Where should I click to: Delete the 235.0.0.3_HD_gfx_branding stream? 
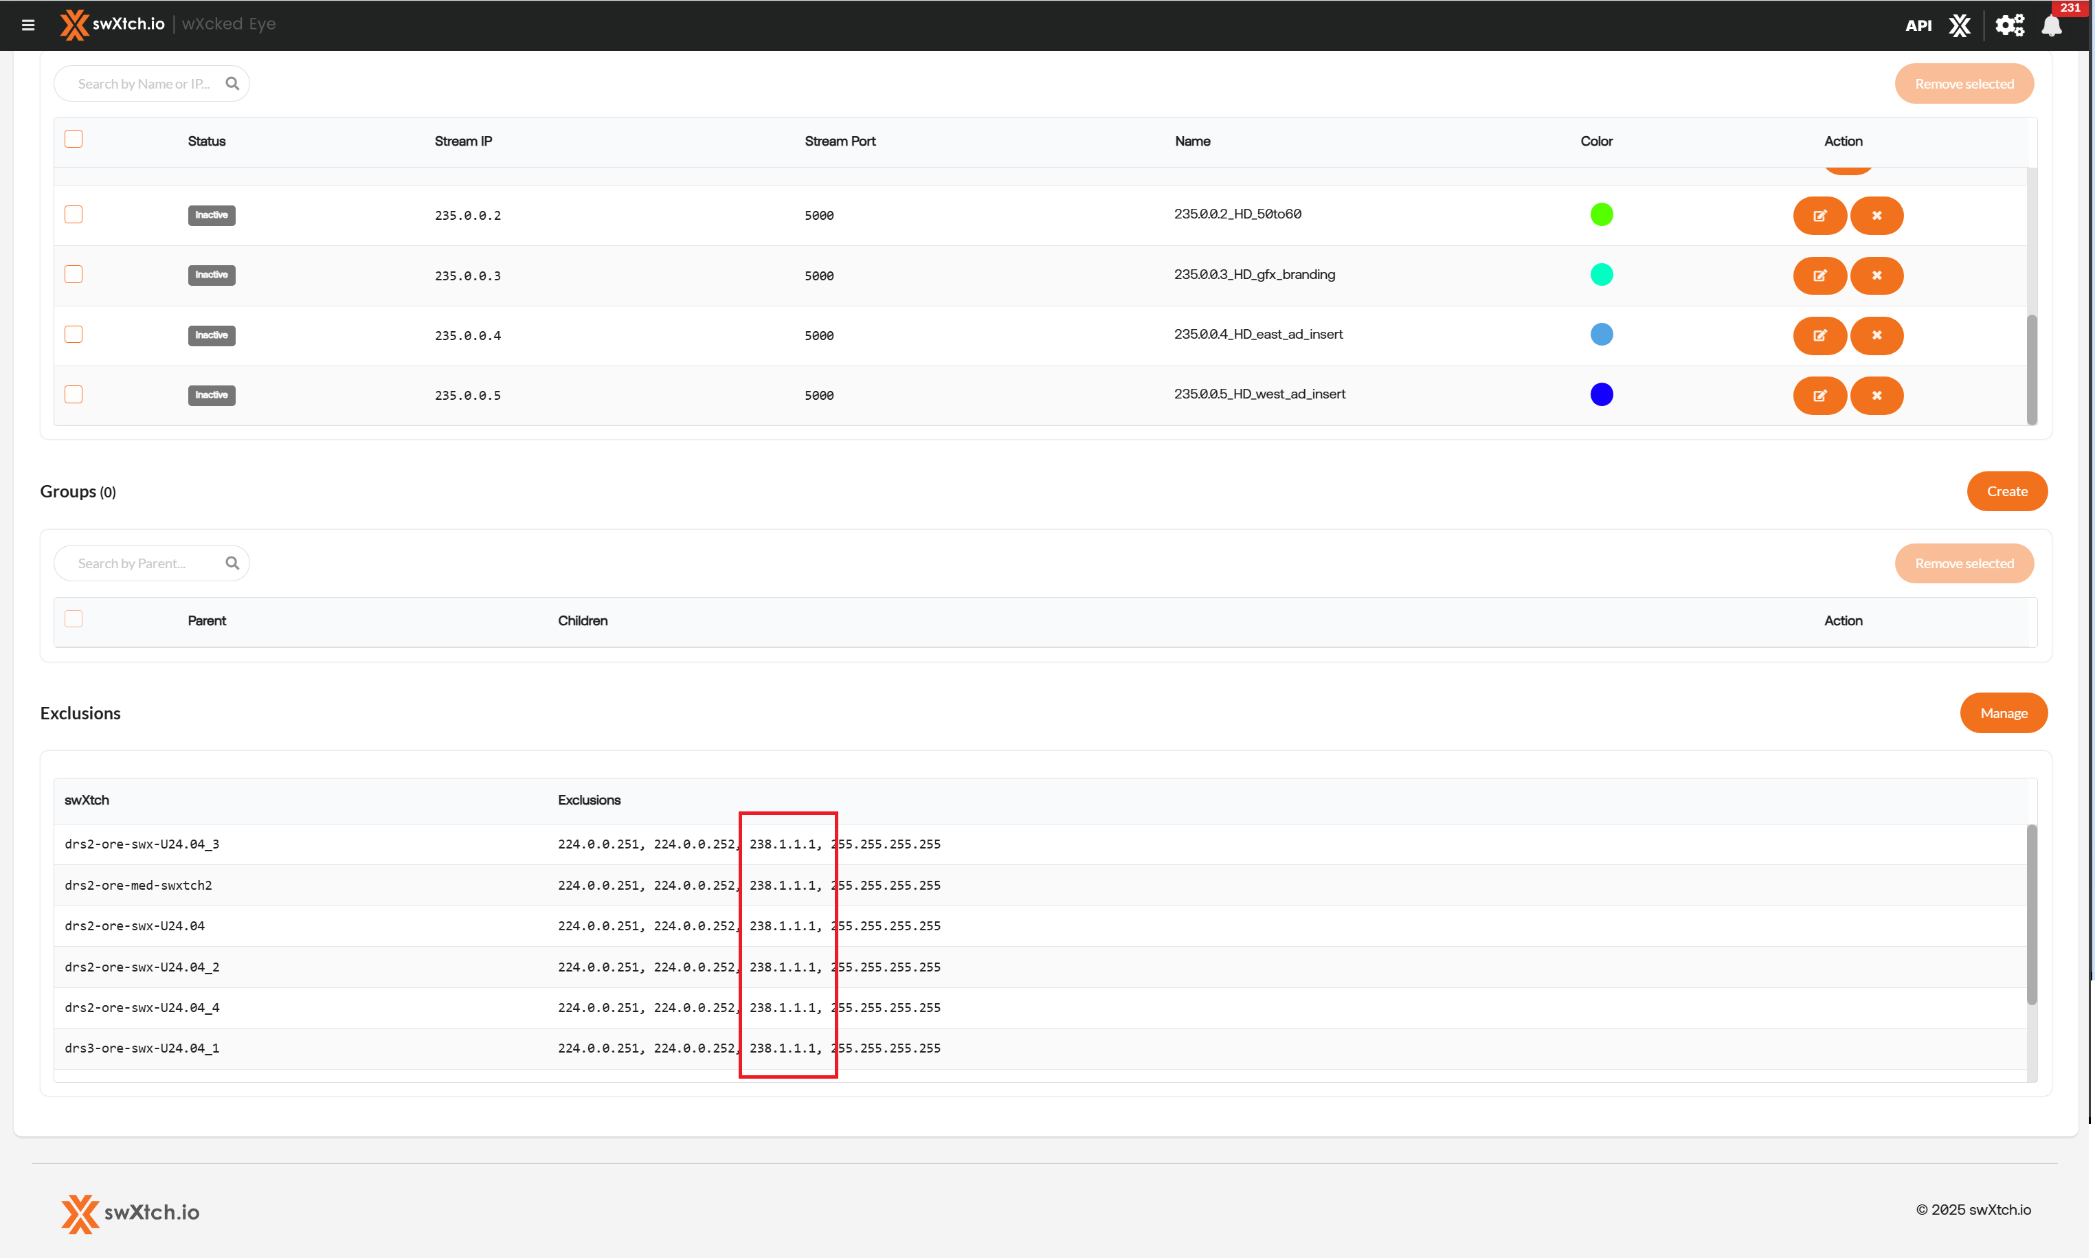coord(1876,276)
